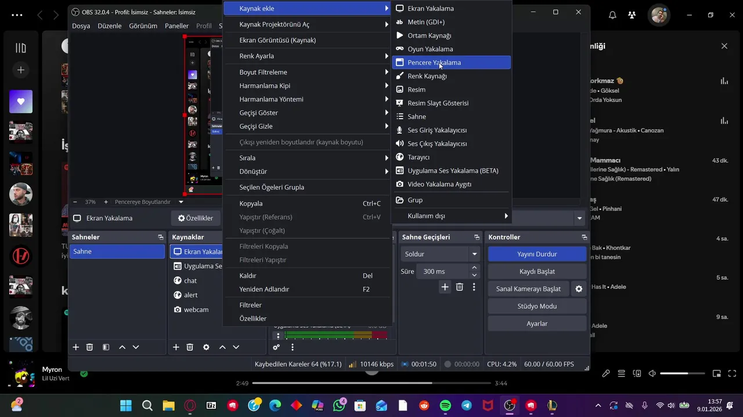Move source down arrow in Kaynaklar
Screen dimensions: 743x417
click(x=236, y=348)
